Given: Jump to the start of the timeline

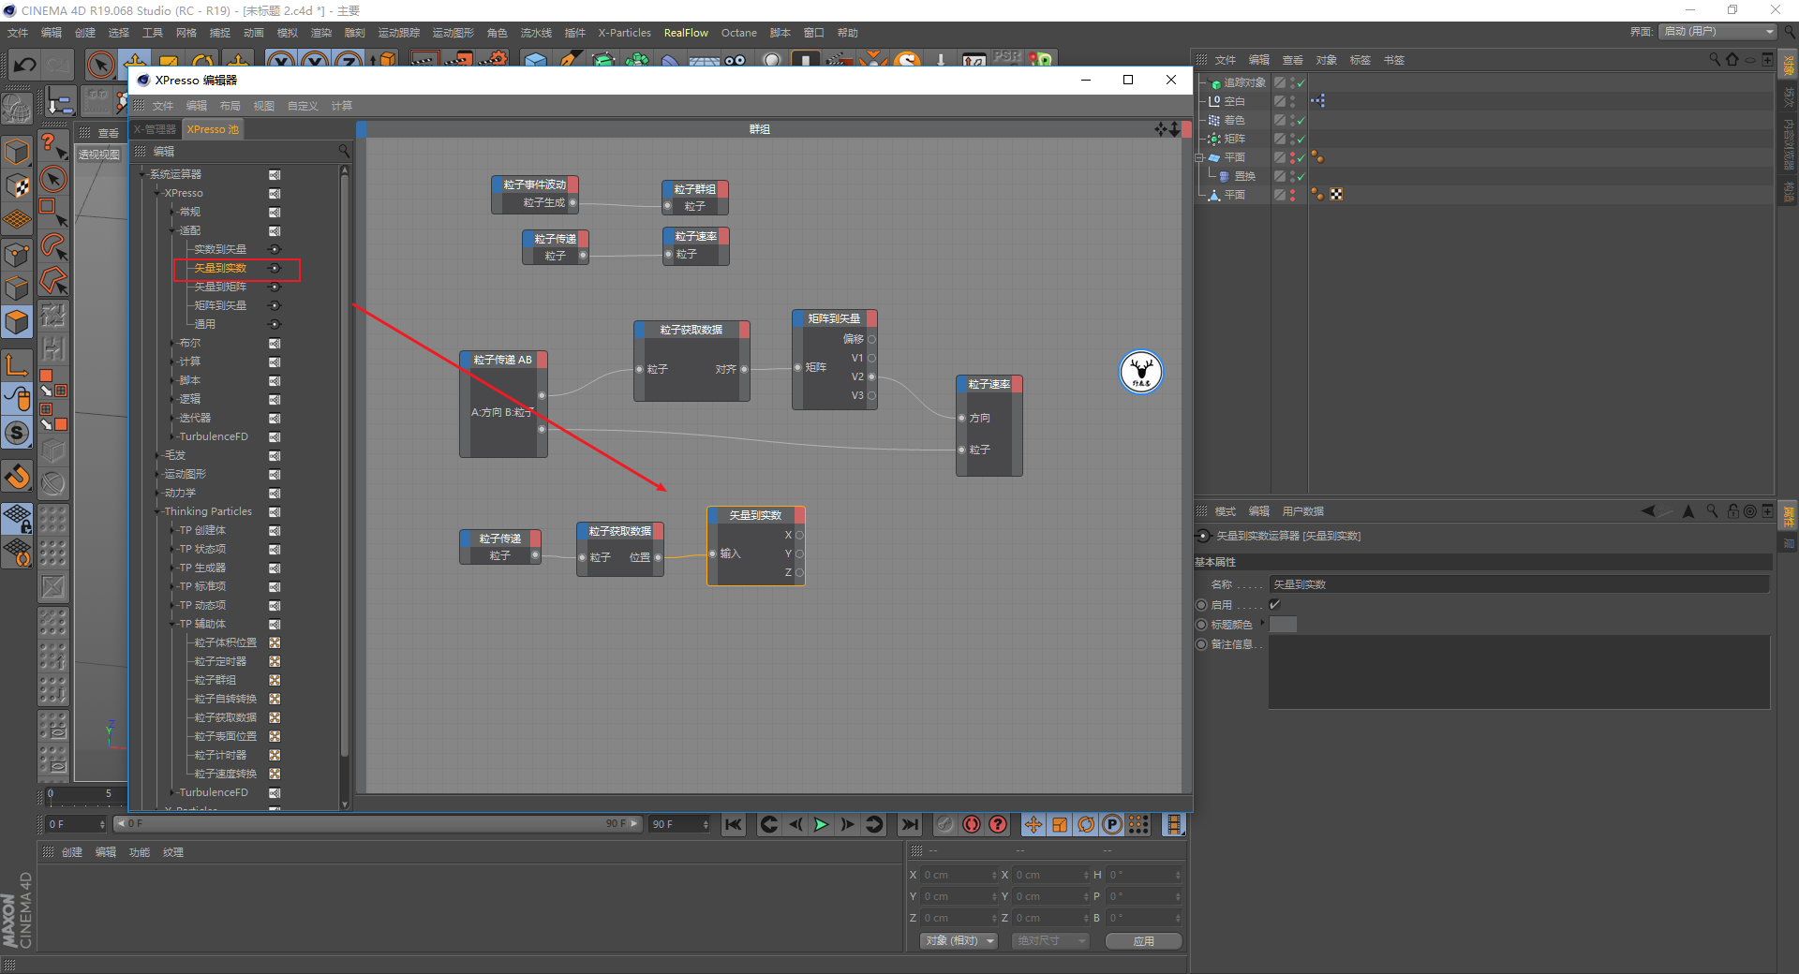Looking at the screenshot, I should [x=734, y=824].
